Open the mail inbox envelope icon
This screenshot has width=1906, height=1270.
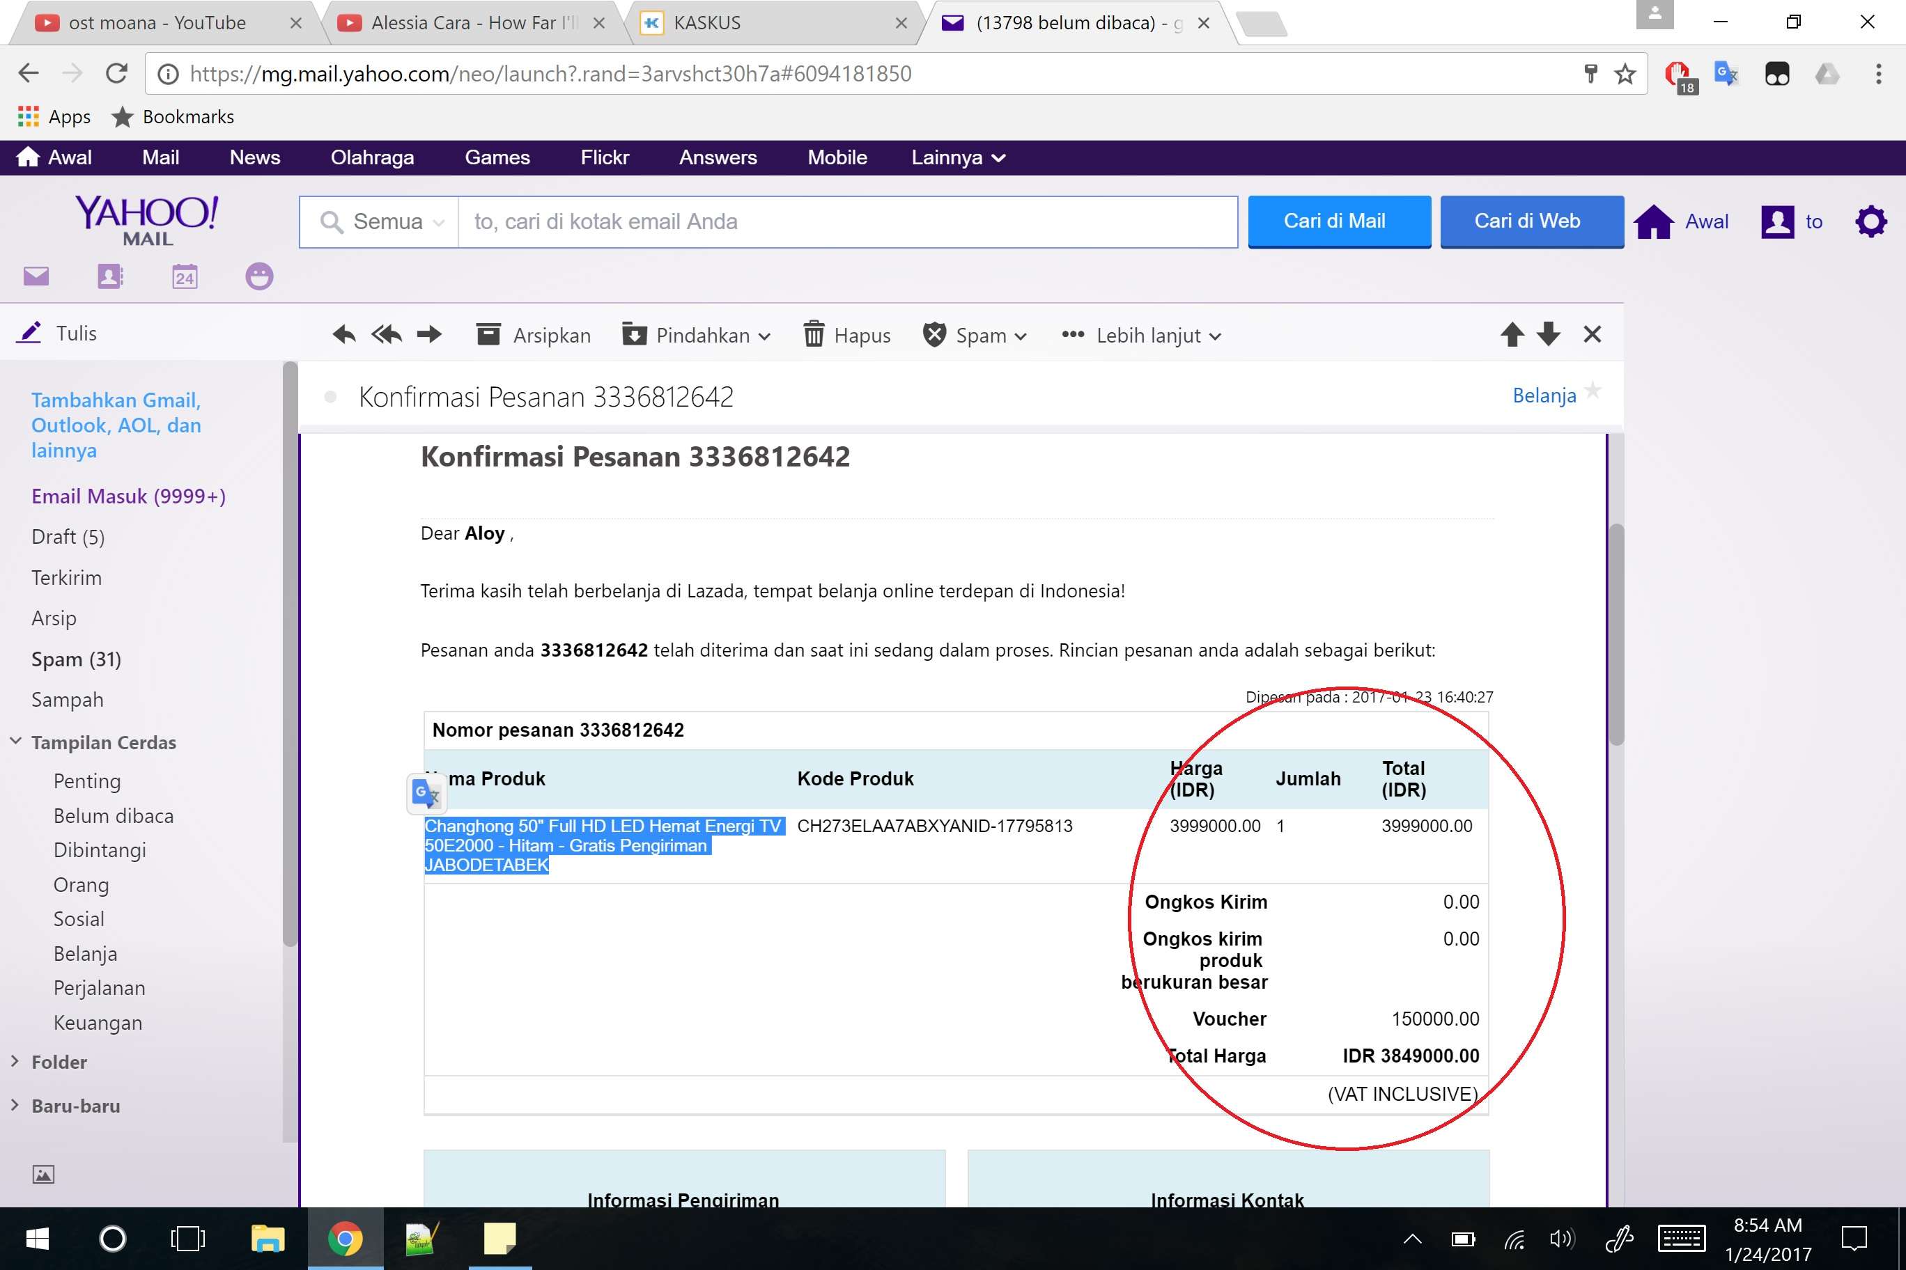pyautogui.click(x=36, y=276)
